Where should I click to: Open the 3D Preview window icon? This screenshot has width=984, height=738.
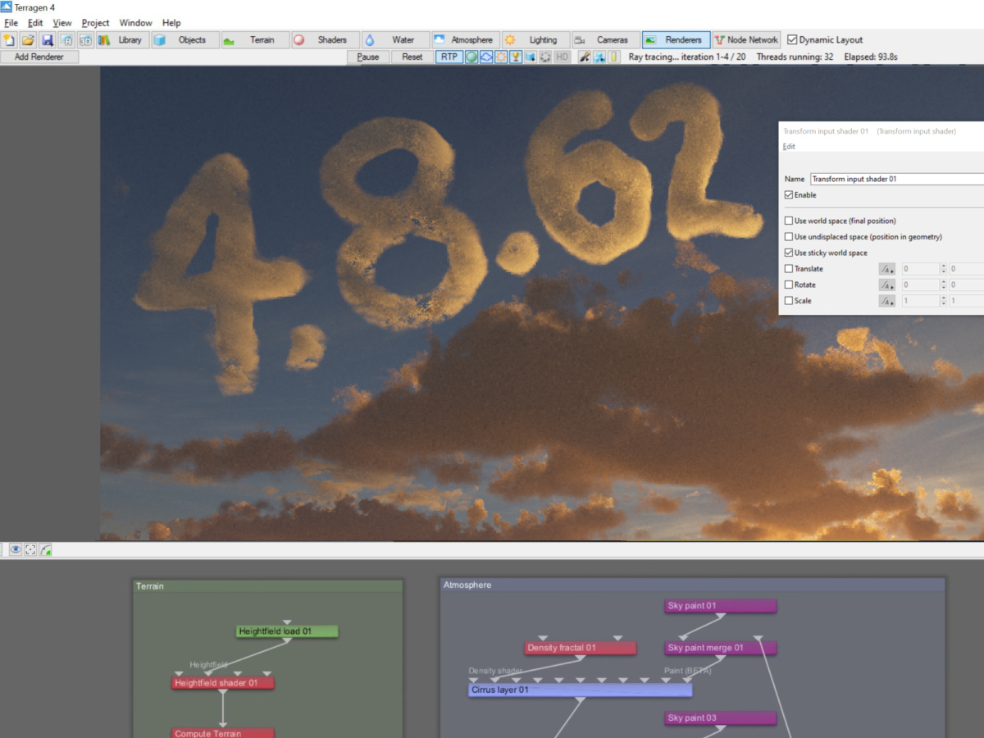tap(85, 39)
